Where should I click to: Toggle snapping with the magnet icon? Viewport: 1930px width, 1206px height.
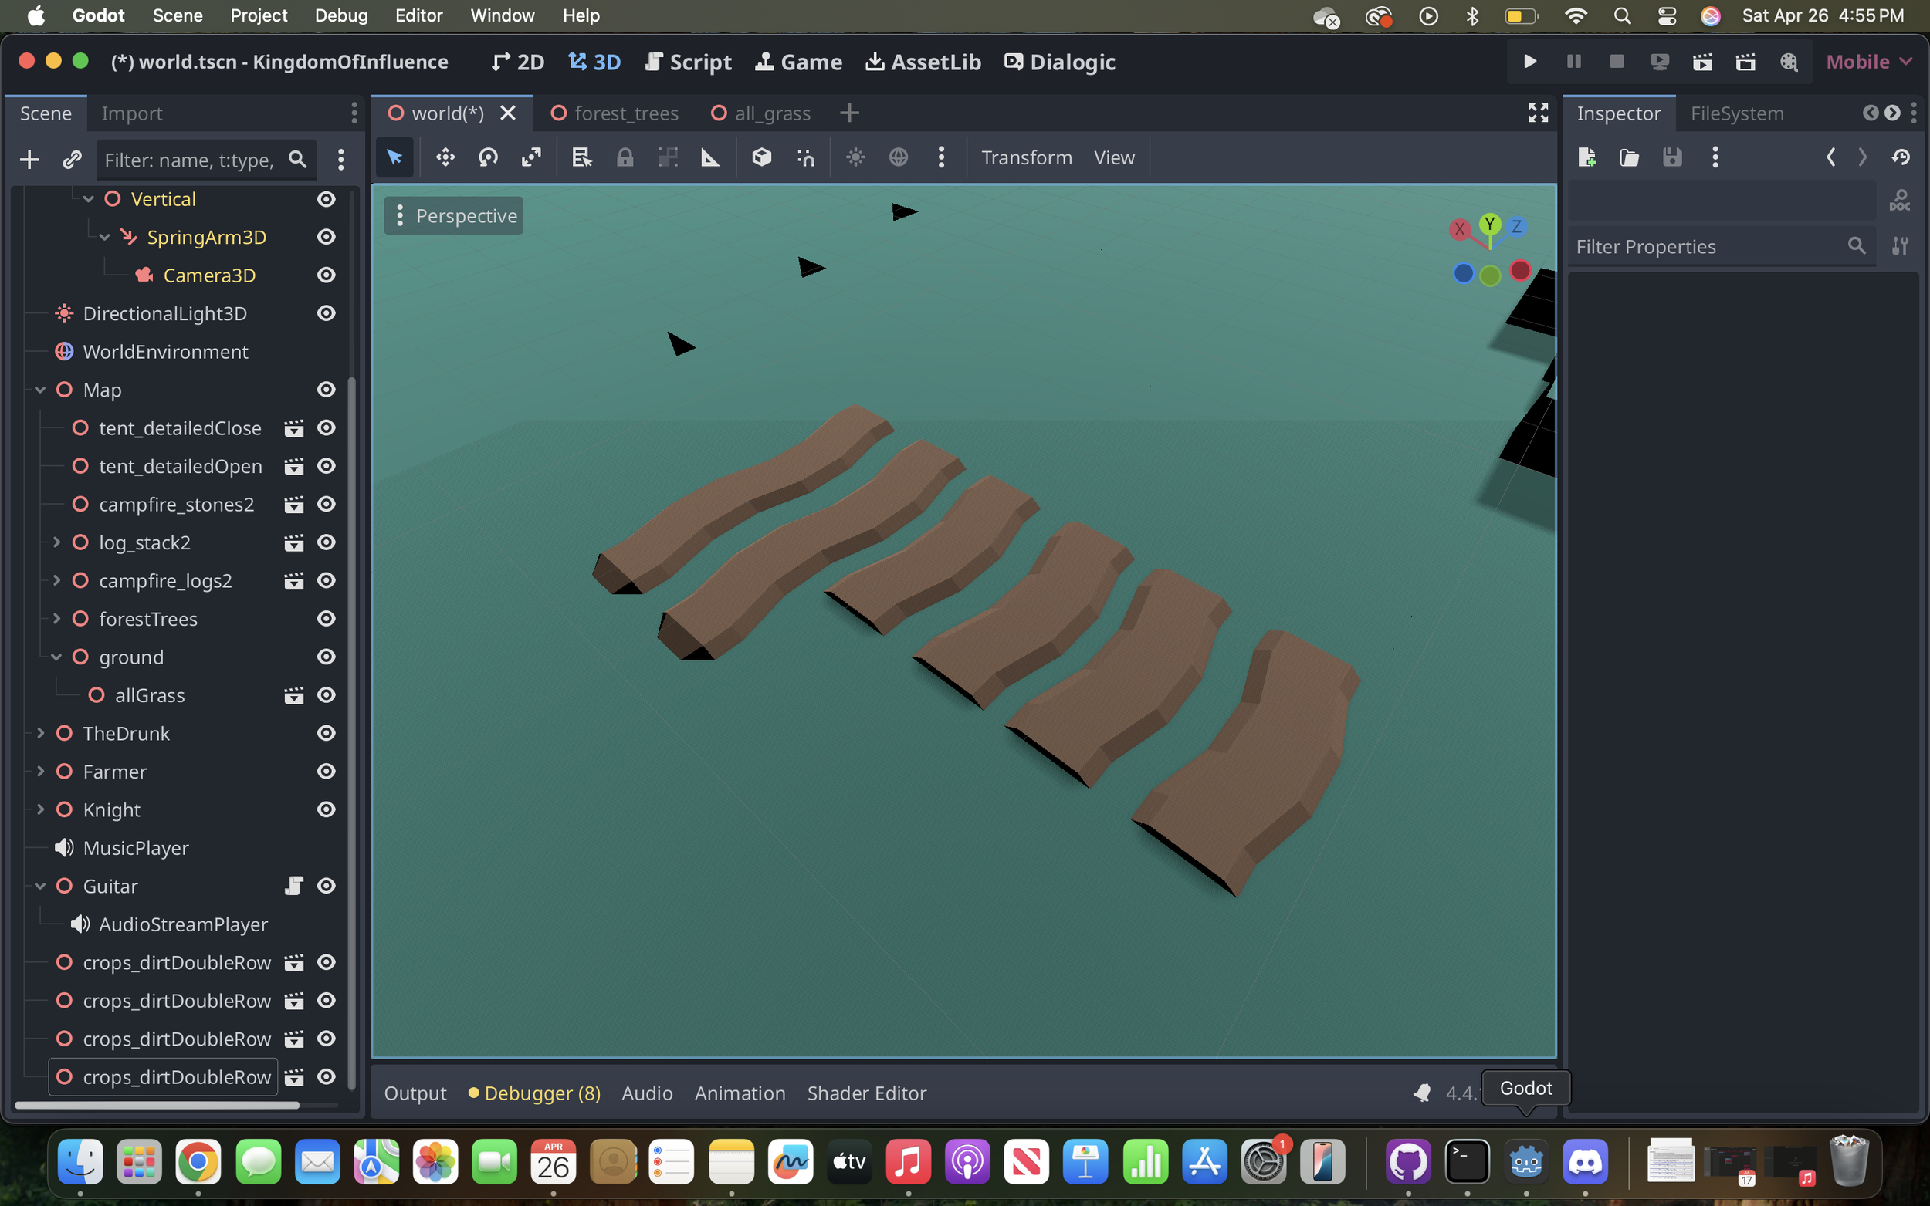(x=806, y=157)
